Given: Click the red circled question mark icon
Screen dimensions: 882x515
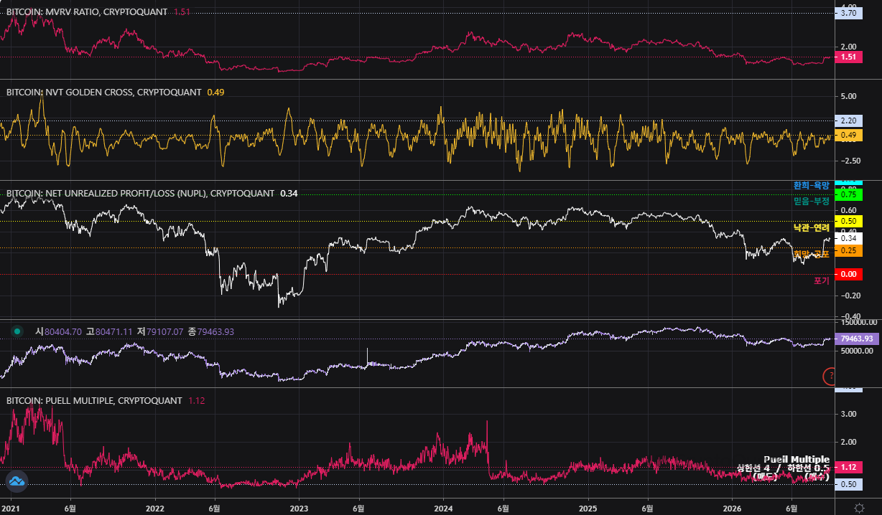Looking at the screenshot, I should point(830,376).
